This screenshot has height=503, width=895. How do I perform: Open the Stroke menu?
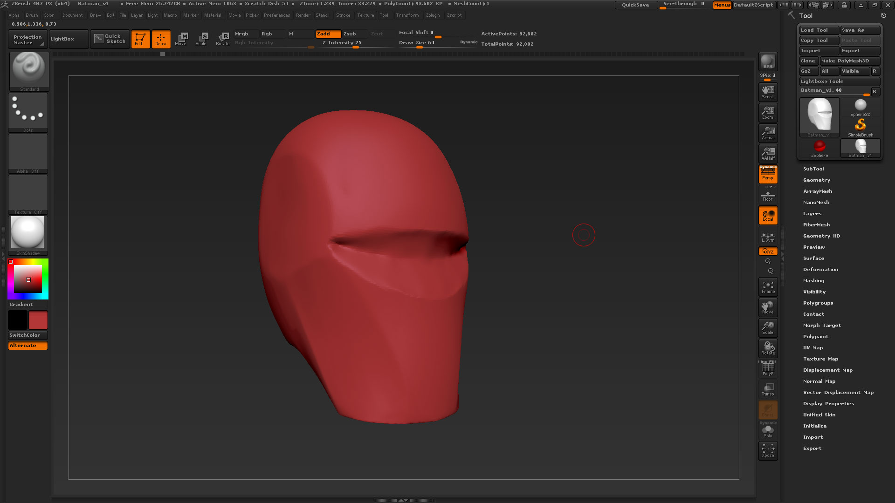pos(343,15)
